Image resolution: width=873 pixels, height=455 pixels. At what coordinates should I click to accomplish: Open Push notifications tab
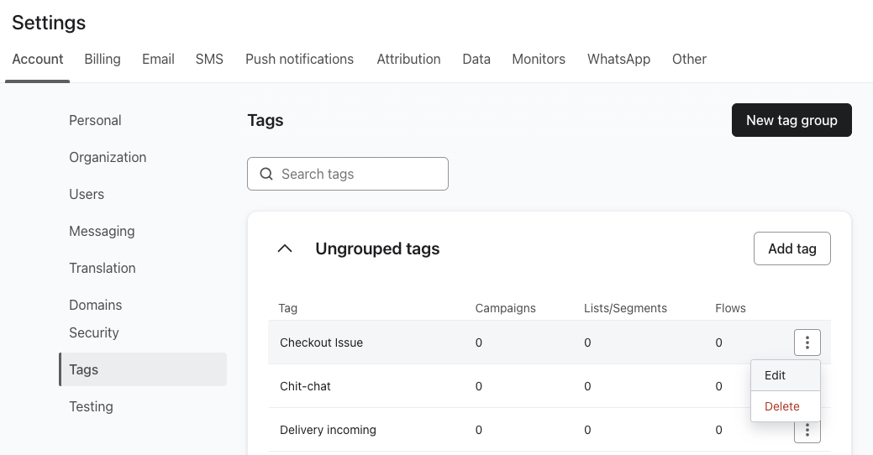(299, 59)
